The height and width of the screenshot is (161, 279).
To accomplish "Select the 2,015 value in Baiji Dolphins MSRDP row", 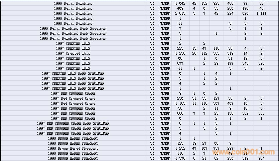I will tap(180, 13).
